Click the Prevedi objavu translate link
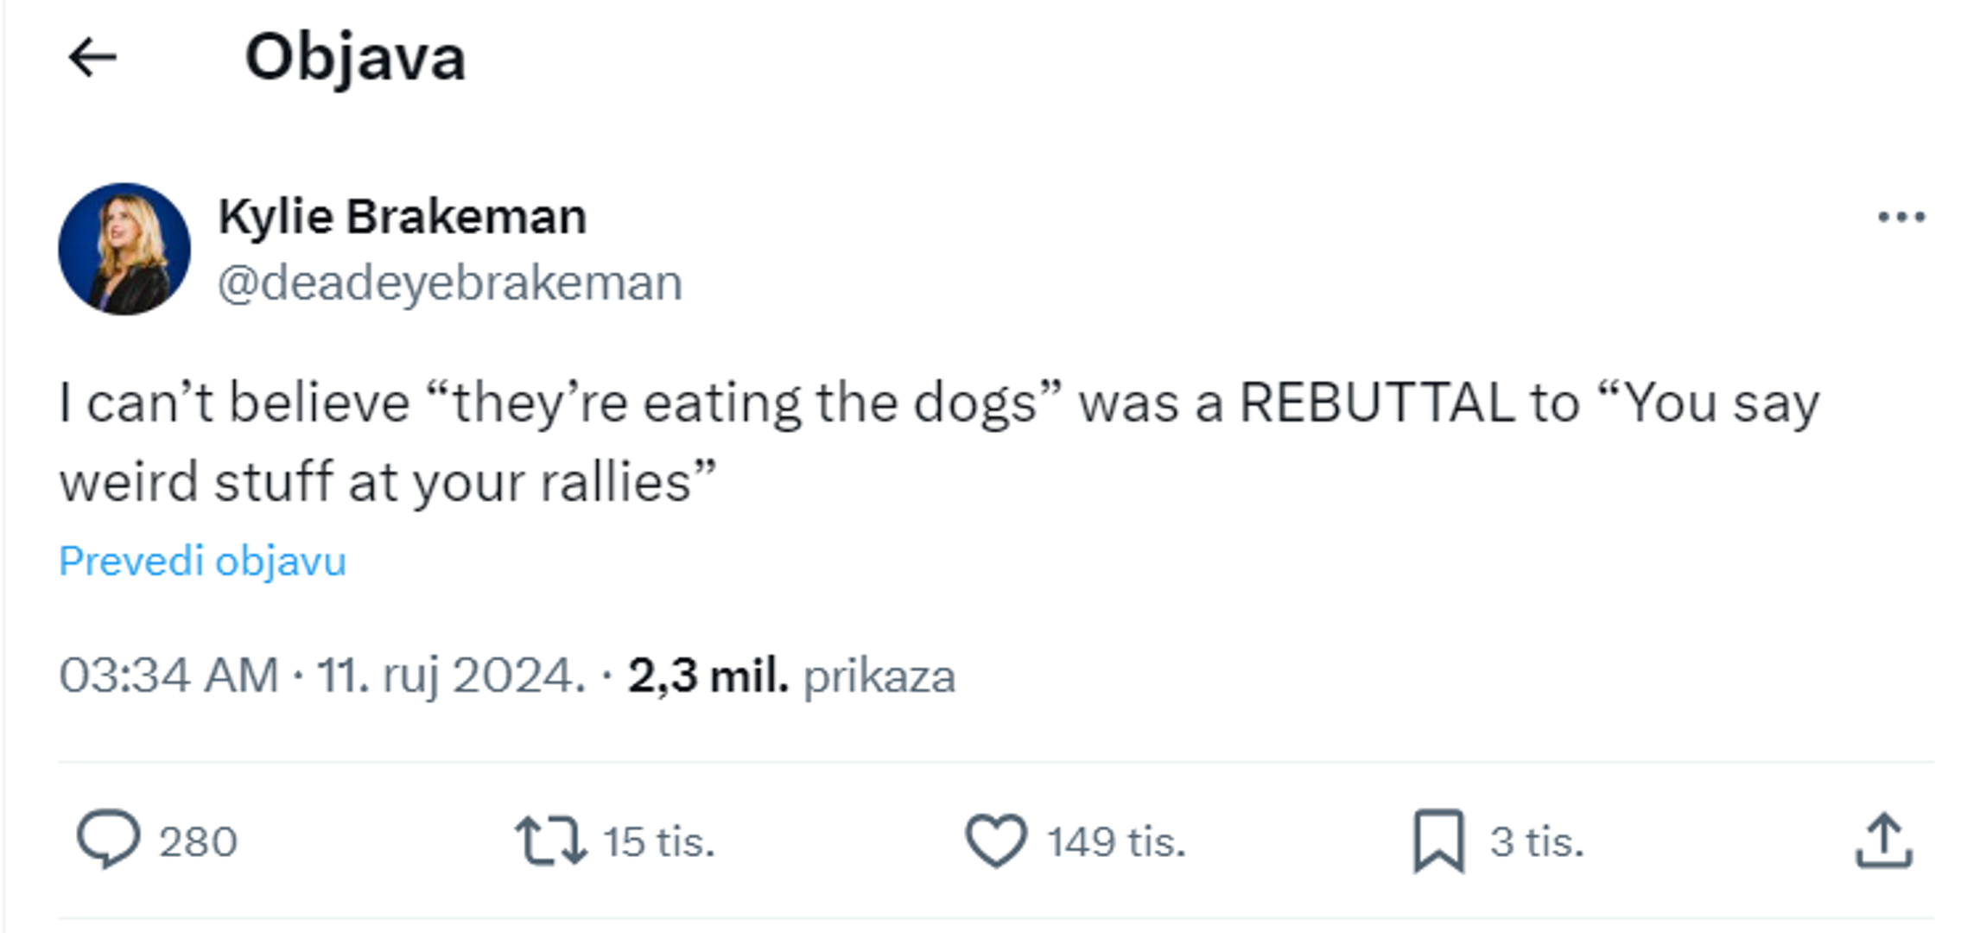The width and height of the screenshot is (1961, 933). [x=202, y=562]
